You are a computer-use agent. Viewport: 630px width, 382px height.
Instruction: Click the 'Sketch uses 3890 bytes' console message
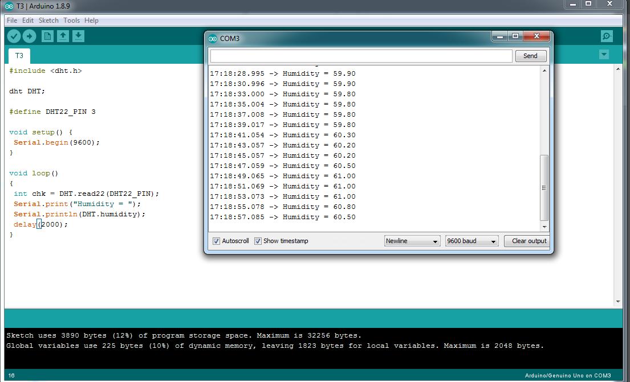point(184,335)
